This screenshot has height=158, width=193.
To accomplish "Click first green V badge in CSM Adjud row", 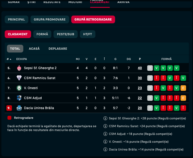I will coord(157,98).
